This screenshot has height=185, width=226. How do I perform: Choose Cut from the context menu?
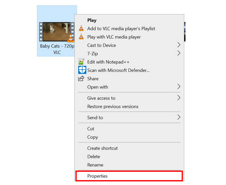click(129, 128)
